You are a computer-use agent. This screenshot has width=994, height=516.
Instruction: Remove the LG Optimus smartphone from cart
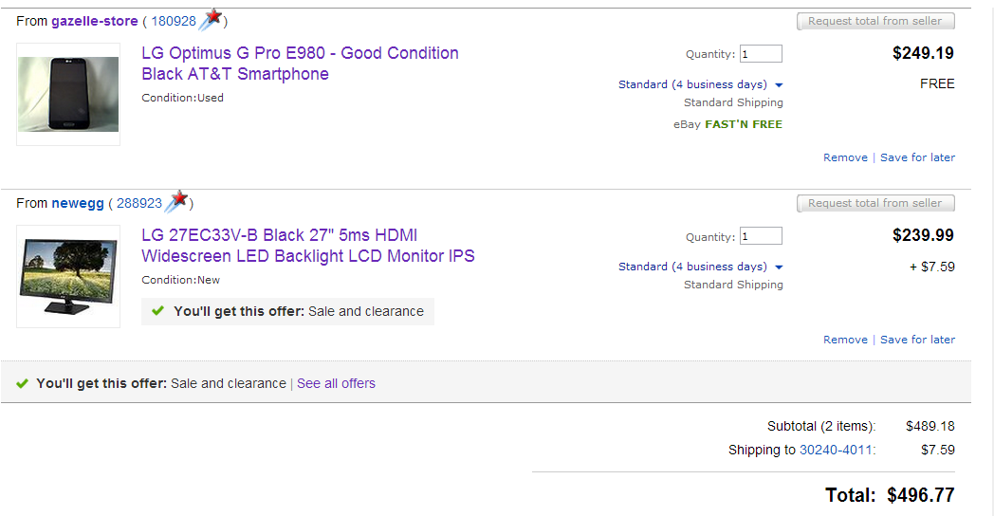[x=845, y=157]
